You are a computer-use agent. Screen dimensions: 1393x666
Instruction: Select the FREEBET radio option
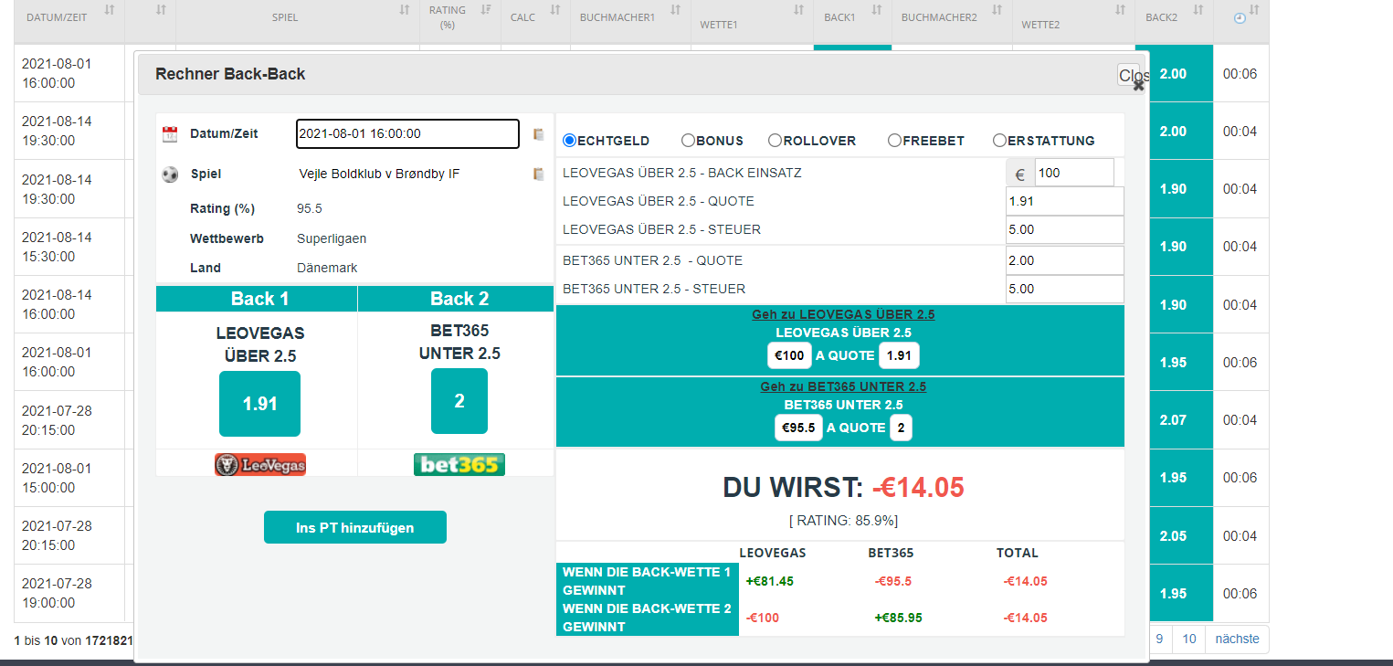(x=894, y=141)
